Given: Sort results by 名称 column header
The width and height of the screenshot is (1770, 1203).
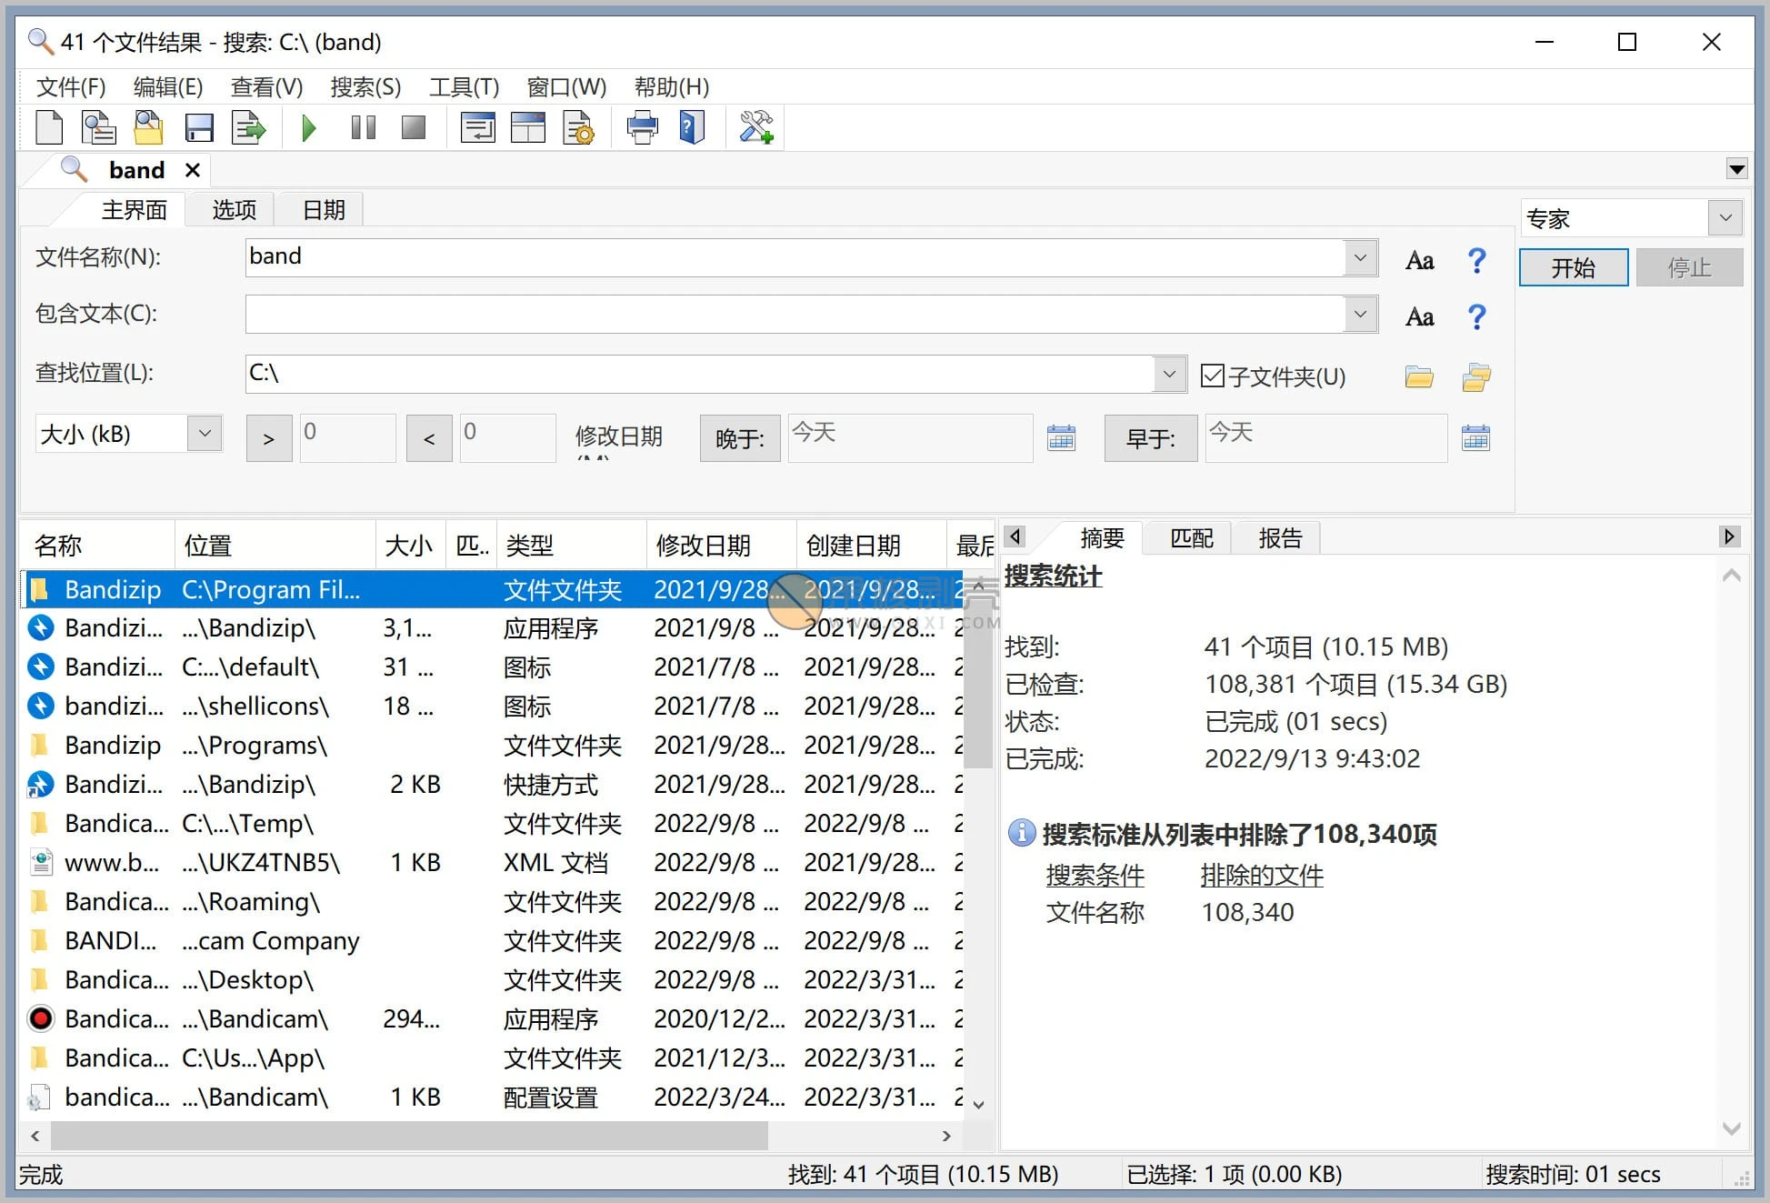Looking at the screenshot, I should pos(97,546).
